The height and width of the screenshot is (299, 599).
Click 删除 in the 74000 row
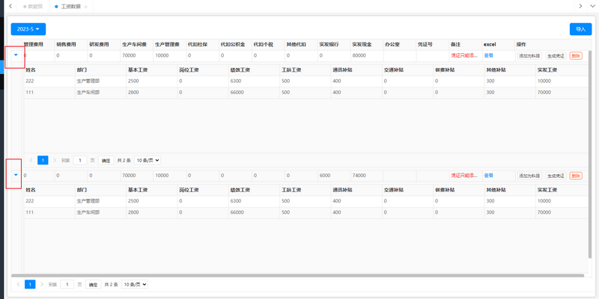576,176
